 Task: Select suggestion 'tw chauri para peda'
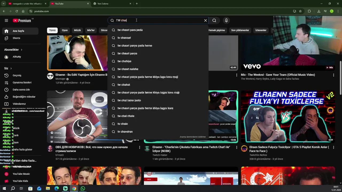point(158,30)
